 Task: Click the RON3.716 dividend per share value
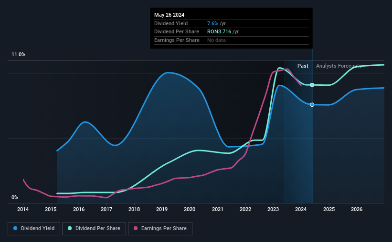tap(219, 32)
